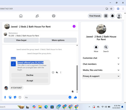The image size is (126, 110).
Task: Click the chat scrollbar thumb
Action: [x=77, y=78]
